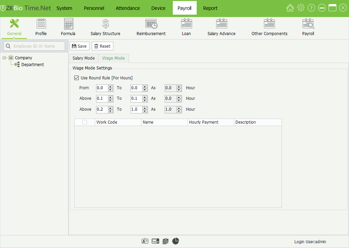Open the Personnel menu
The height and width of the screenshot is (248, 349).
pos(94,8)
